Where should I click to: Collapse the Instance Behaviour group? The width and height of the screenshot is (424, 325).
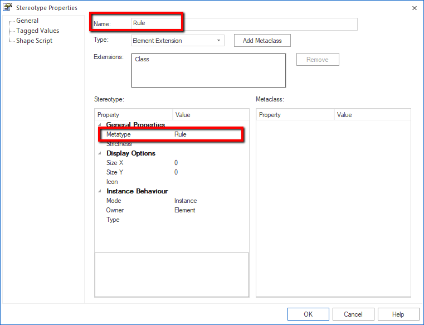point(100,191)
